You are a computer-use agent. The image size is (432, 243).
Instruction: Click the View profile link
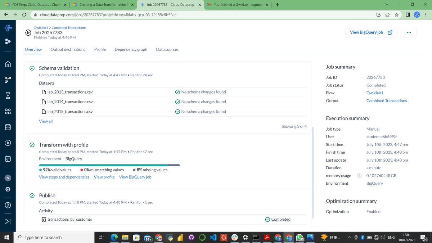[104, 177]
